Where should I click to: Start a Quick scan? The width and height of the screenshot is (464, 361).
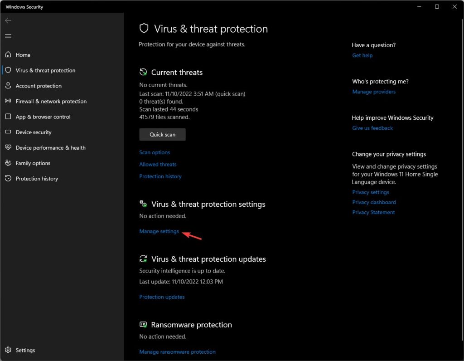[162, 134]
